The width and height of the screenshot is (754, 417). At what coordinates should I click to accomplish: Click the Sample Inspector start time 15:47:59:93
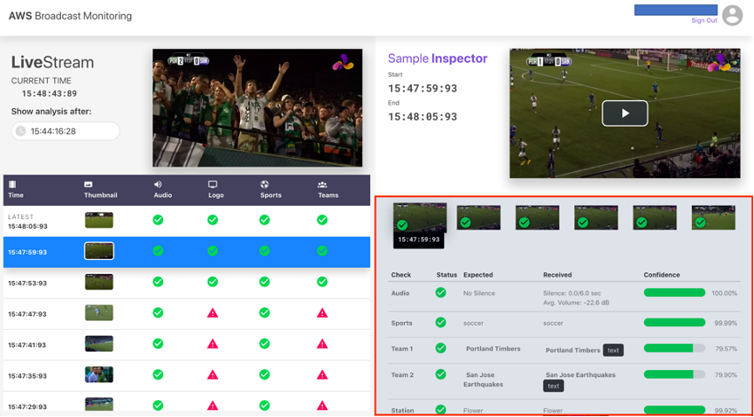point(422,88)
